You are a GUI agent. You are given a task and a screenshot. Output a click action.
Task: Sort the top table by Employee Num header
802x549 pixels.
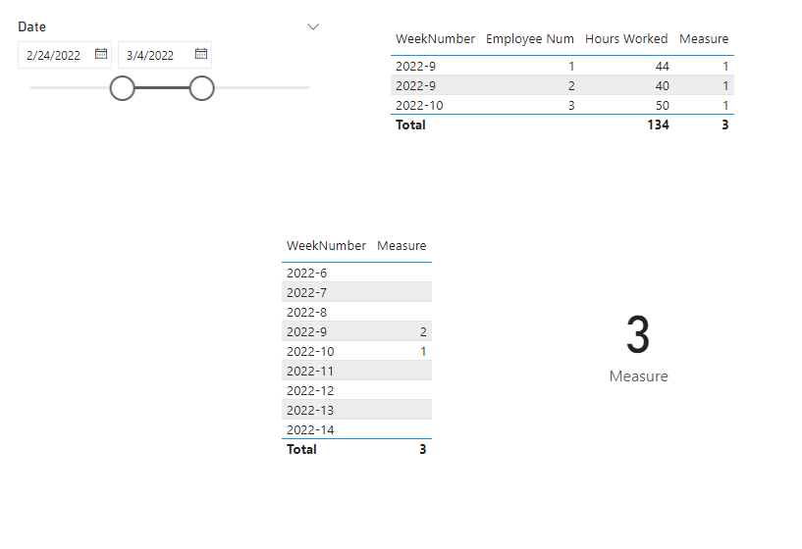(x=529, y=39)
